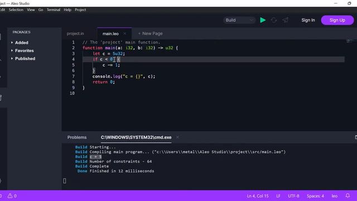Click the terminal cursor prompt box
Image resolution: width=357 pixels, height=201 pixels.
(65, 181)
